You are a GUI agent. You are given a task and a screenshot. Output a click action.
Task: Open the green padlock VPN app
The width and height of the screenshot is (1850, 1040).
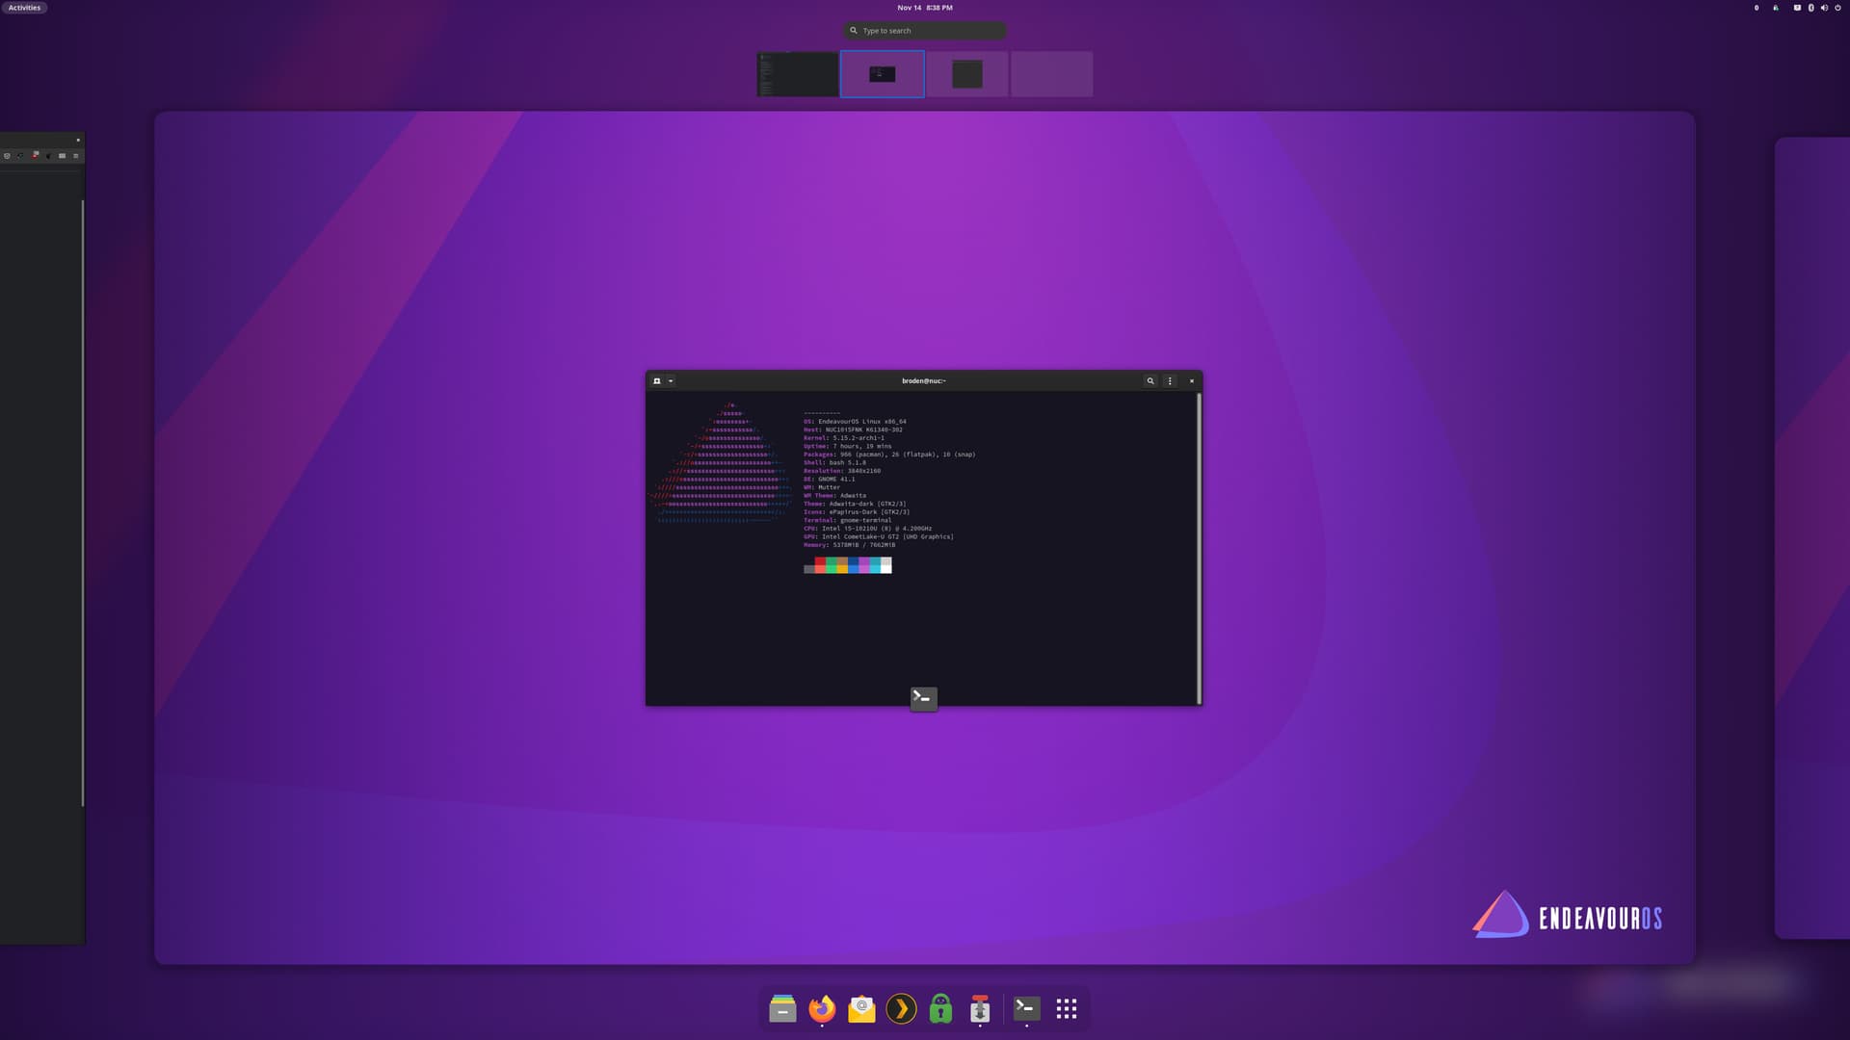pos(940,1008)
